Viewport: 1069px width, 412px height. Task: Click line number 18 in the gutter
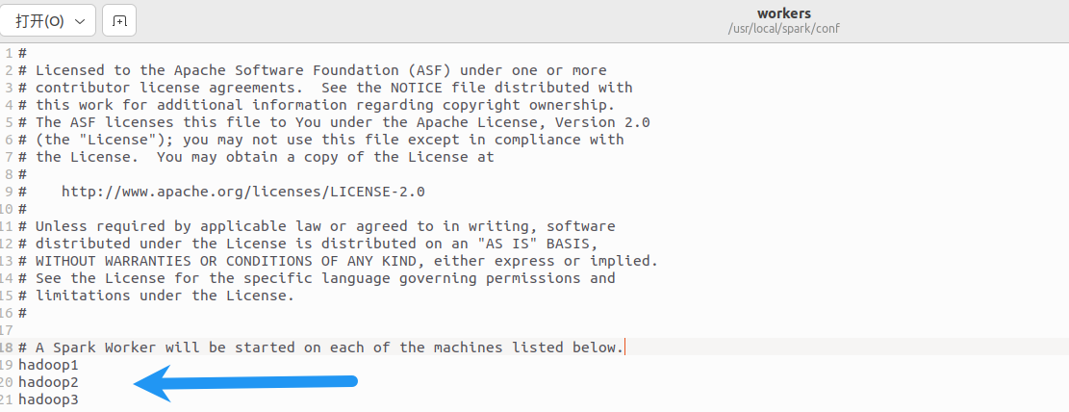[x=7, y=348]
